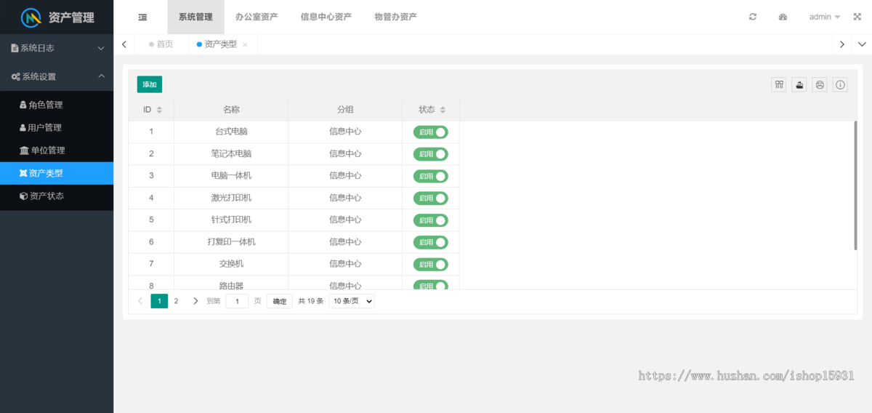This screenshot has height=413, width=872.
Task: Sort by ID column arrows
Action: [x=159, y=110]
